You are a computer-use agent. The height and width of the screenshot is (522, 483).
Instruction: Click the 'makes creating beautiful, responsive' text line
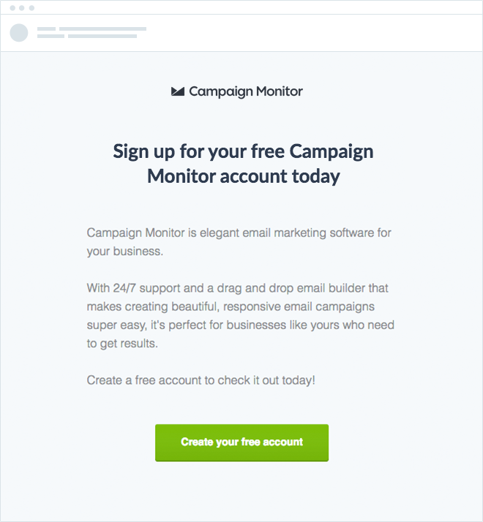point(231,306)
